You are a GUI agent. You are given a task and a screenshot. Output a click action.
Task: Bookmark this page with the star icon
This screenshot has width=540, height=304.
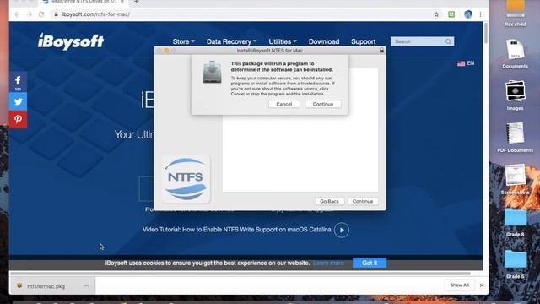click(x=436, y=14)
